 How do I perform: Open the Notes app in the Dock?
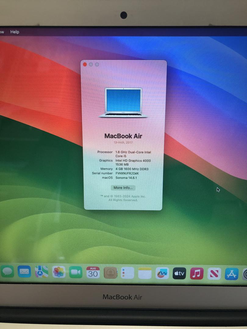point(145,273)
